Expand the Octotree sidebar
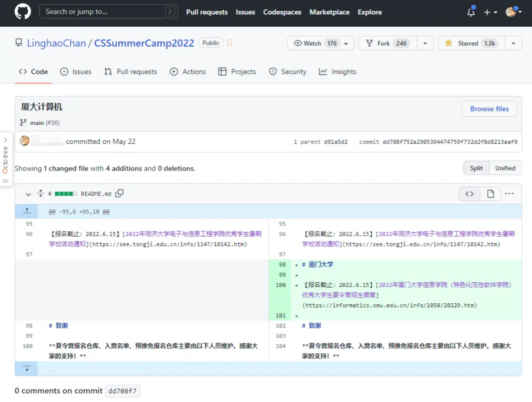532x402 pixels. click(x=6, y=159)
